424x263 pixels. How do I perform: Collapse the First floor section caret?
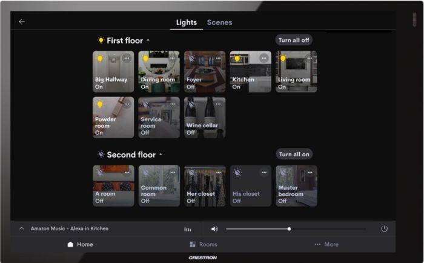tap(148, 41)
